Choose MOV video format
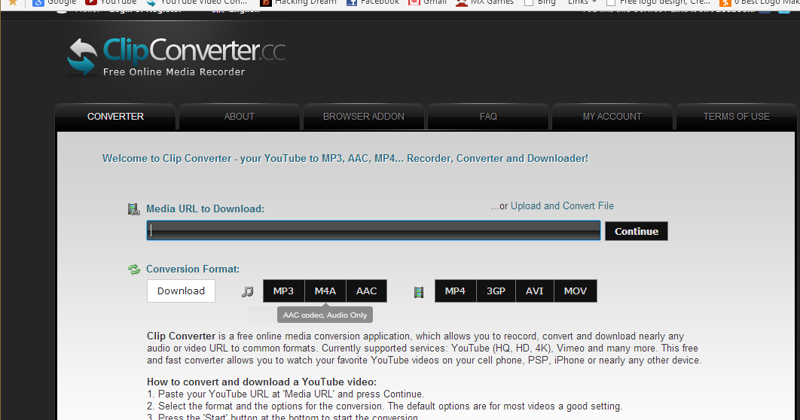This screenshot has width=800, height=420. coord(576,291)
